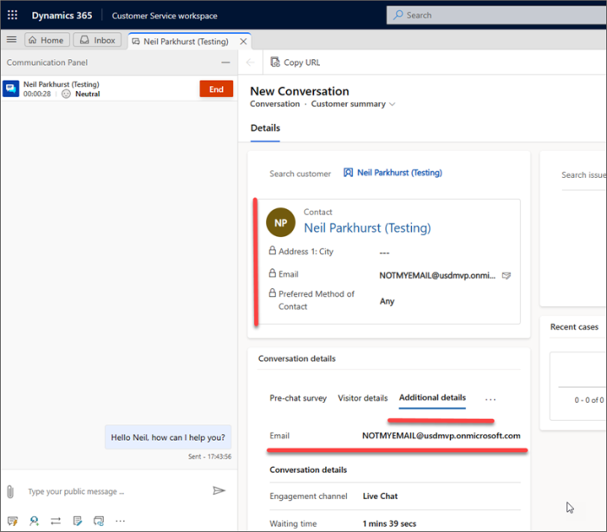Viewport: 607px width, 532px height.
Task: Click the NP contact avatar
Action: coord(281,222)
